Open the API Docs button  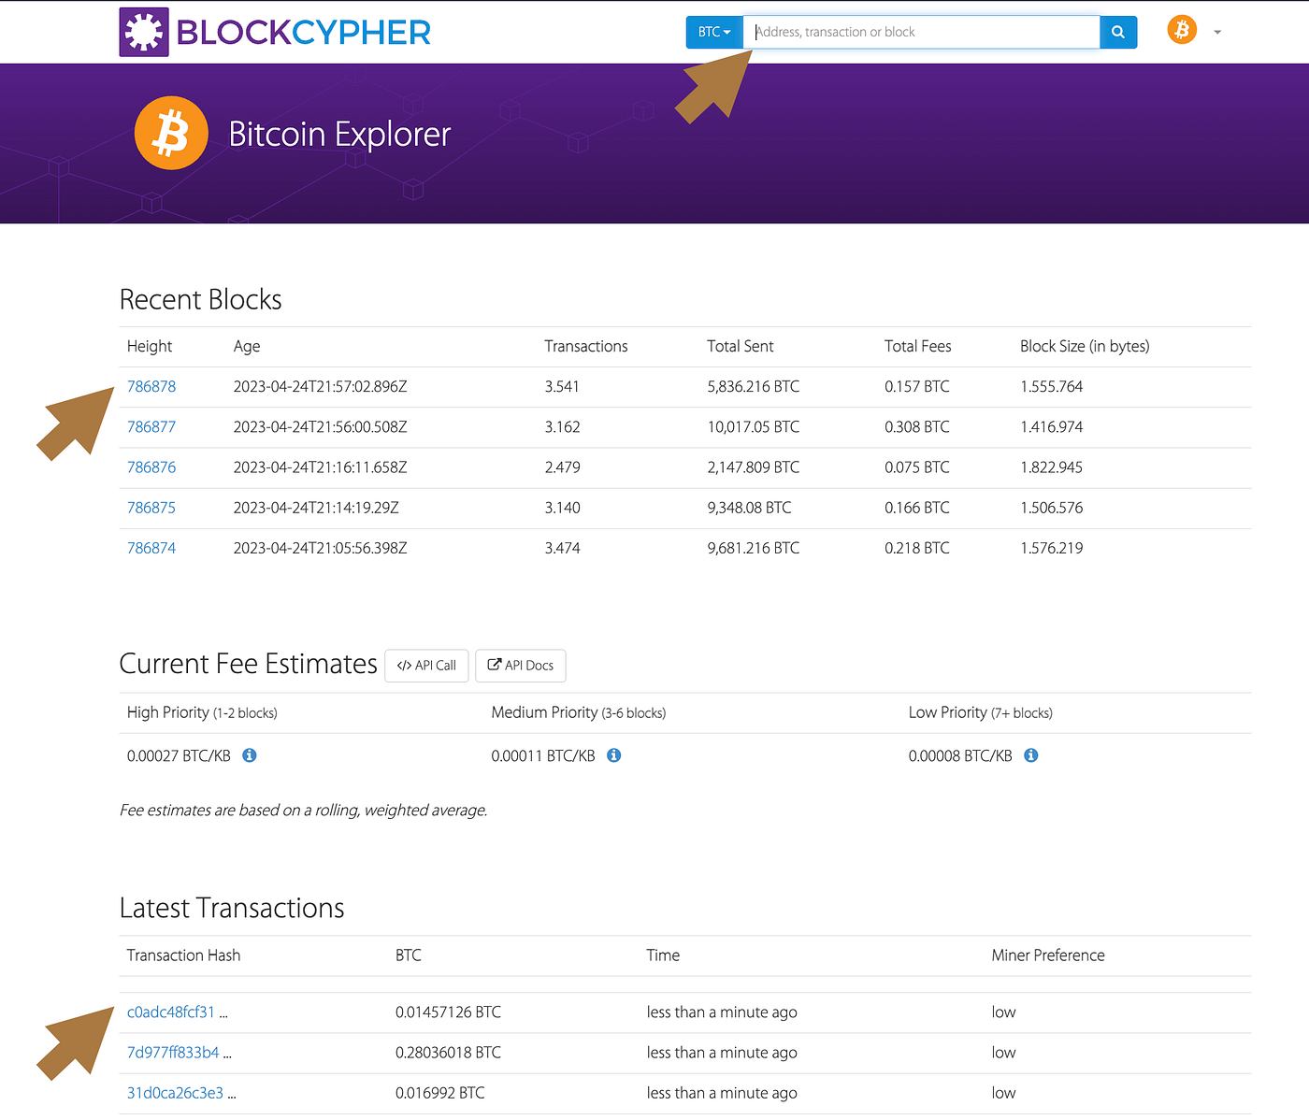pyautogui.click(x=521, y=666)
